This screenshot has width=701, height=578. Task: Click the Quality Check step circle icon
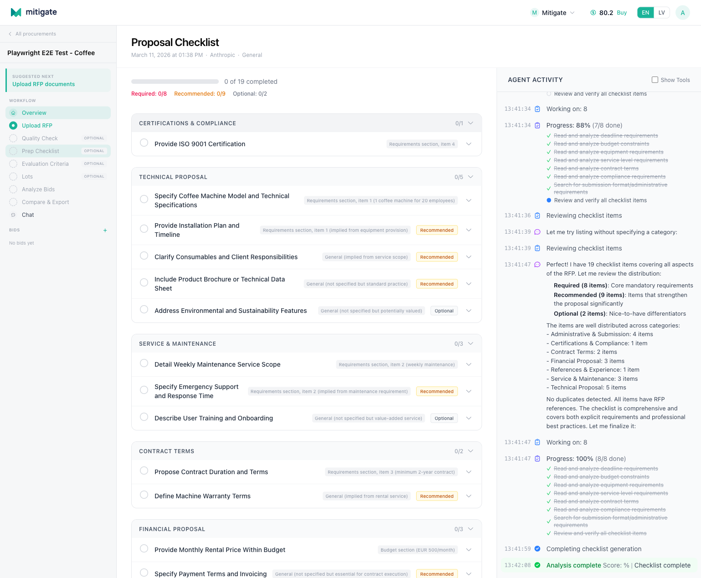(13, 138)
